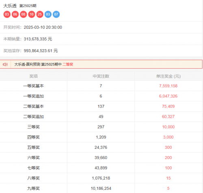This screenshot has width=203, height=193.
Task: Click the winner count 1,209
Action: click(101, 137)
